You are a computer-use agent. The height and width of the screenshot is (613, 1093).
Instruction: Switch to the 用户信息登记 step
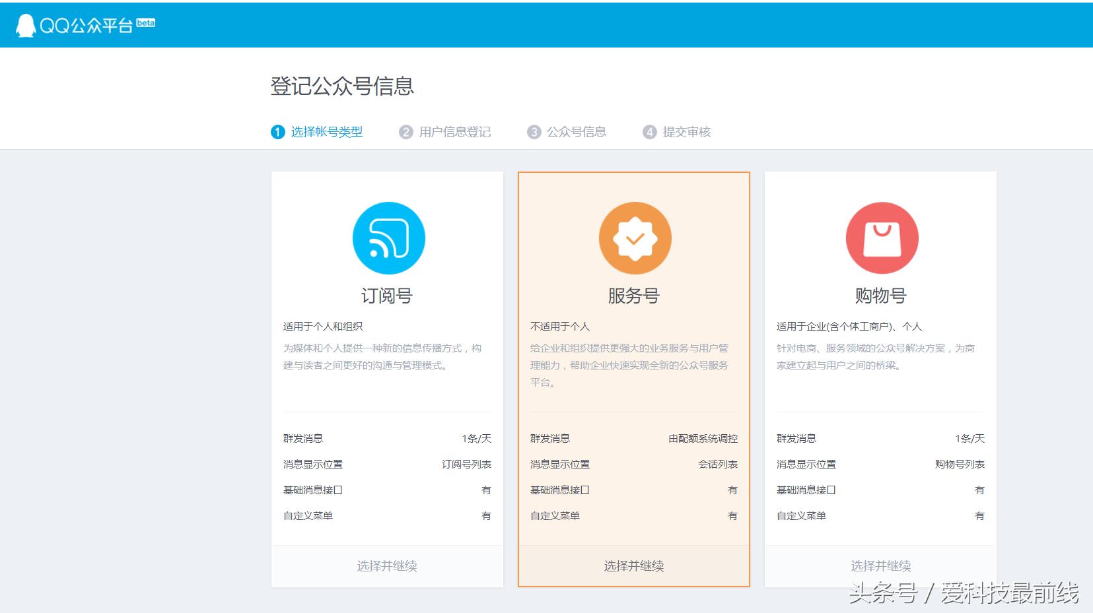coord(454,131)
